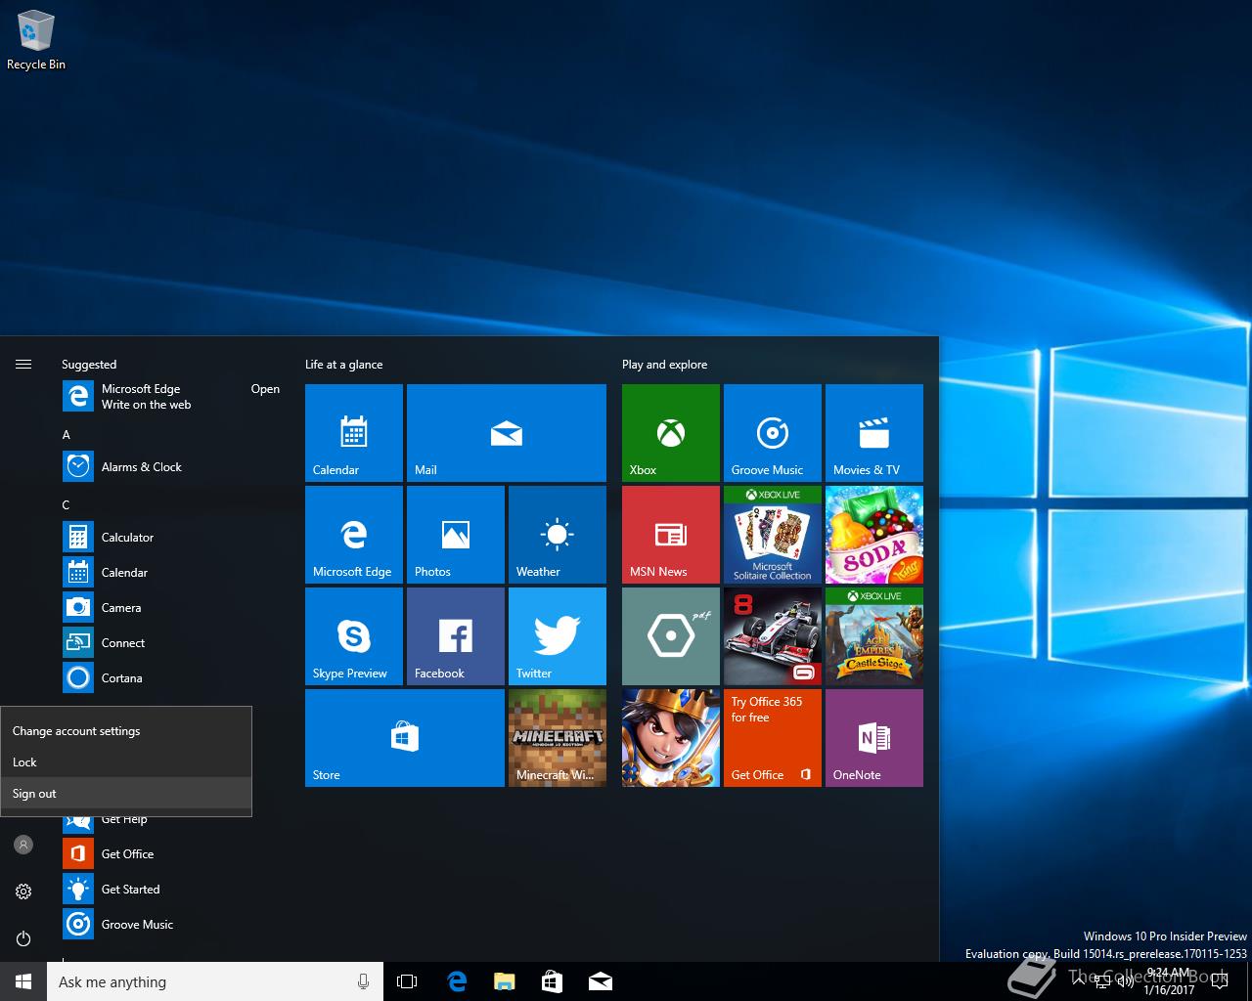Open the gray hexagon app tile
This screenshot has height=1001, width=1252.
click(x=671, y=635)
